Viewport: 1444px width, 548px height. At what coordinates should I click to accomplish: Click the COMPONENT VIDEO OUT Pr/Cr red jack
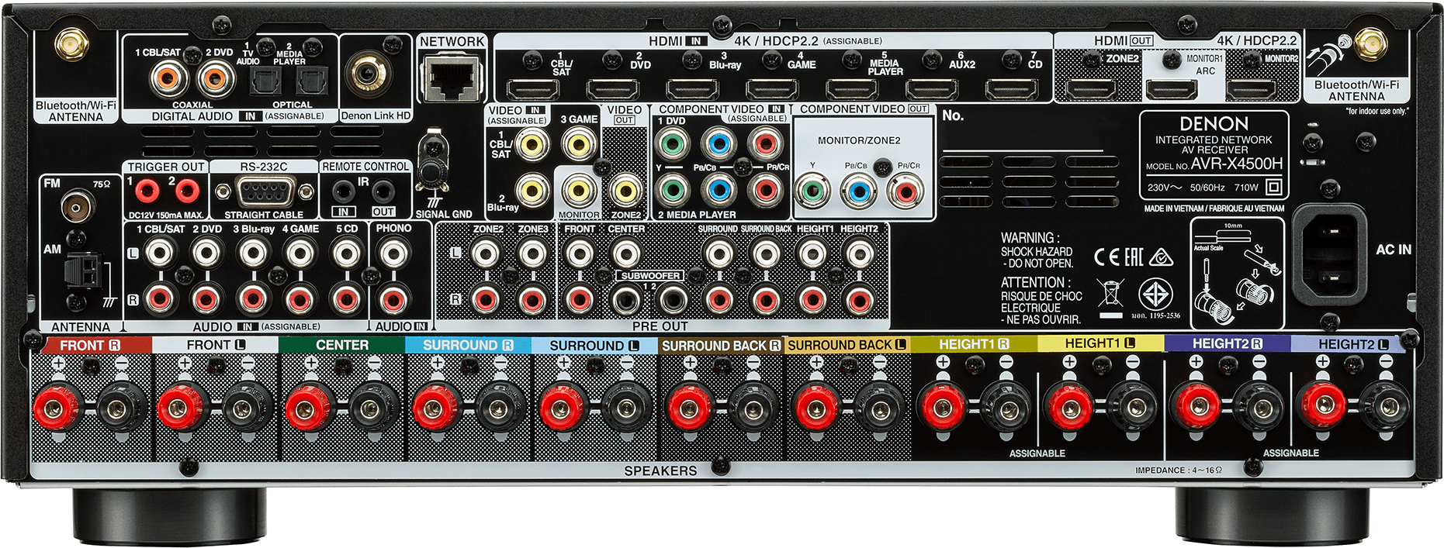[x=906, y=191]
